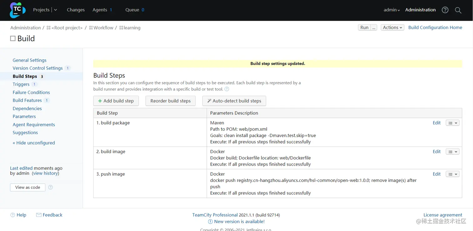Image resolution: width=473 pixels, height=231 pixels.
Task: Go to Failure Conditions settings
Action: pyautogui.click(x=31, y=93)
